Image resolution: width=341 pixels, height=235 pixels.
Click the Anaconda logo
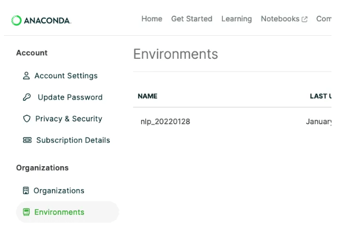pyautogui.click(x=41, y=20)
